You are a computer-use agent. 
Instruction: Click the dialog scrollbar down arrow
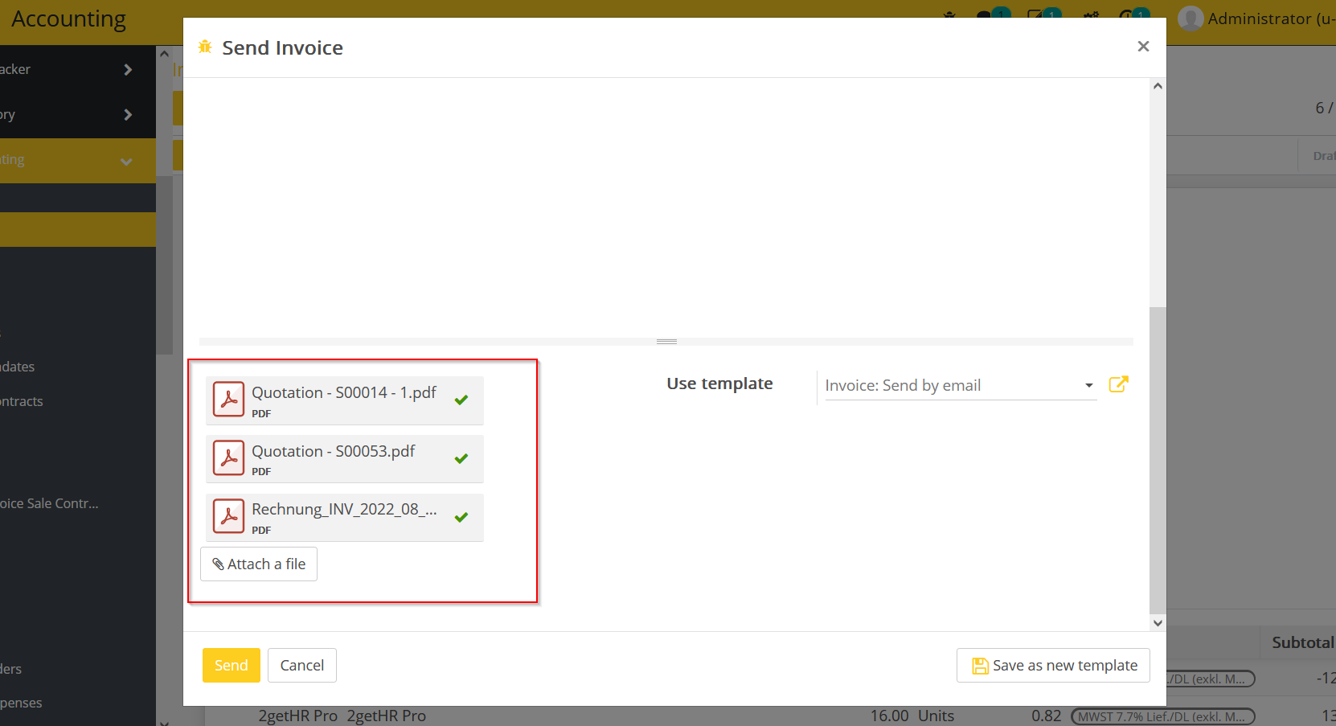pyautogui.click(x=1158, y=622)
